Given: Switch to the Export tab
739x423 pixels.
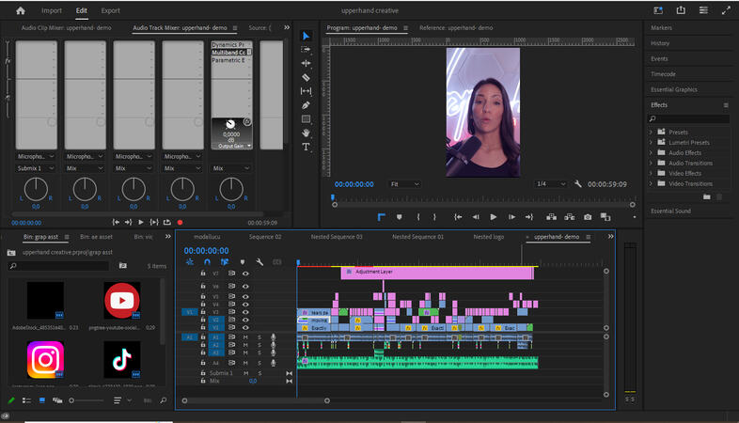Looking at the screenshot, I should [x=110, y=10].
